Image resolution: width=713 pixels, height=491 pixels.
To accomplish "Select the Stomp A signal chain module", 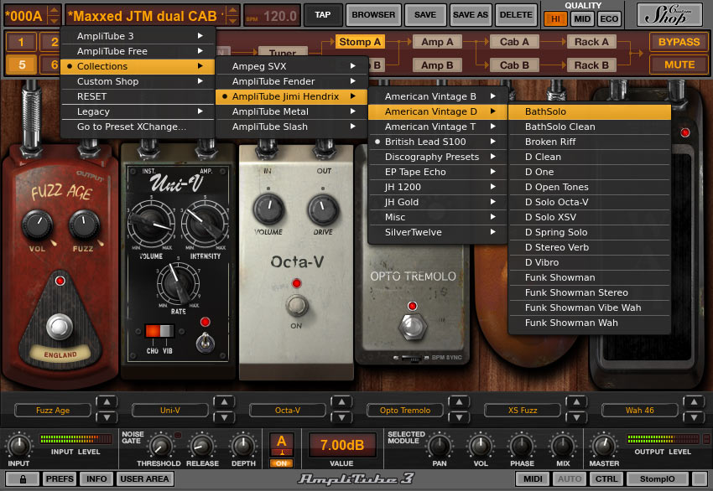I will click(x=360, y=42).
